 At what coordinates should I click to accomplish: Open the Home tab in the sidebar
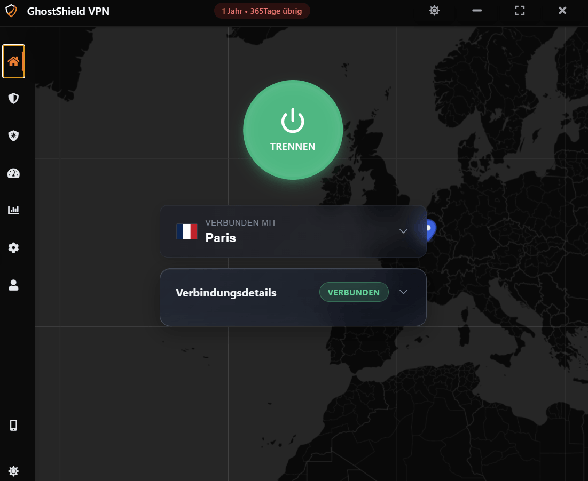click(x=13, y=61)
